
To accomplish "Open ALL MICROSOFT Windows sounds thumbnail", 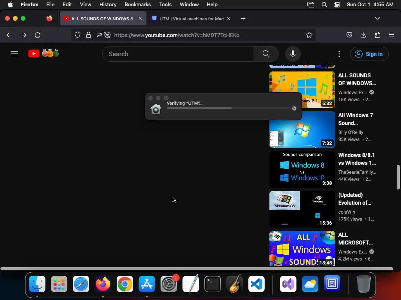I will coord(302,248).
